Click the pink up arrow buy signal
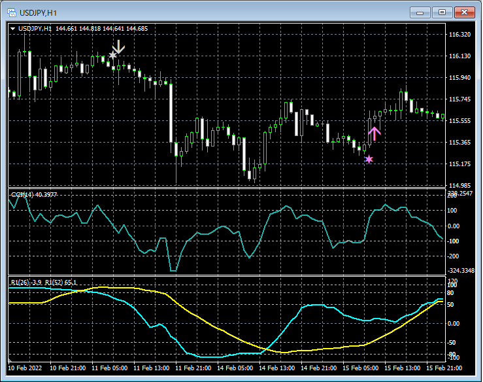 tap(375, 134)
